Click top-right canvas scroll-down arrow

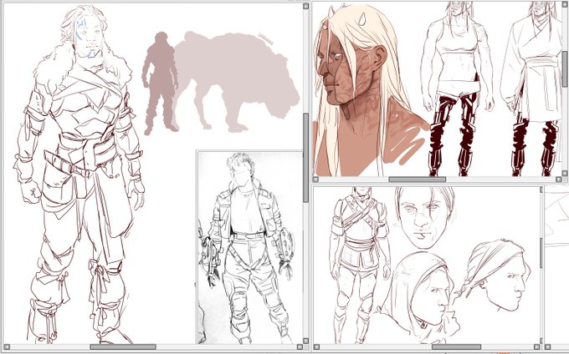pyautogui.click(x=565, y=174)
